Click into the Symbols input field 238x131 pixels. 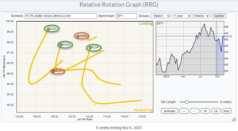coord(61,16)
